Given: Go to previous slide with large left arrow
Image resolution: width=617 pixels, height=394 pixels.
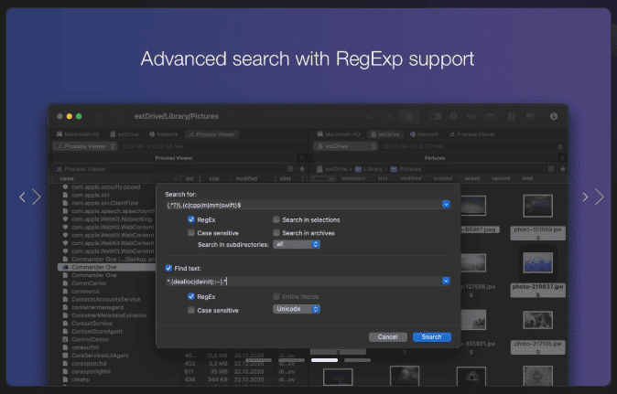Looking at the screenshot, I should [37, 197].
